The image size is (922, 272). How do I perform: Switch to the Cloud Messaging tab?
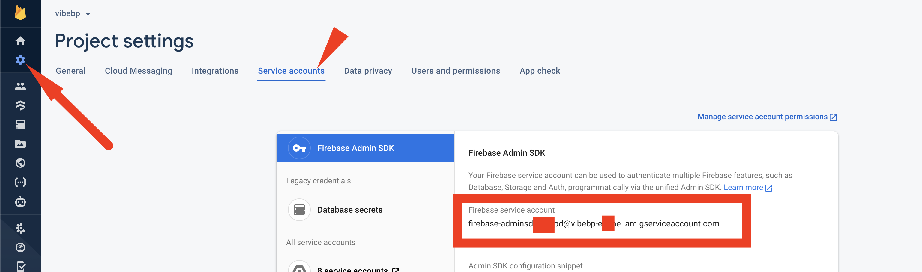(x=139, y=71)
